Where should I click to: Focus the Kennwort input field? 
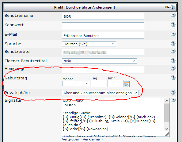pyautogui.click(x=103, y=26)
